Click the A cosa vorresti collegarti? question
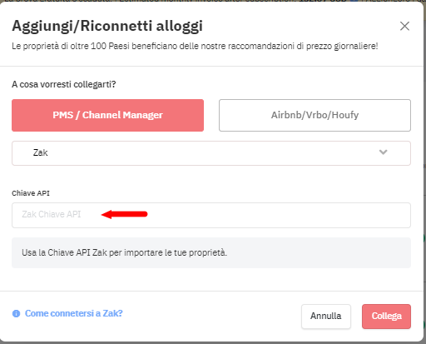The height and width of the screenshot is (344, 426). 64,84
